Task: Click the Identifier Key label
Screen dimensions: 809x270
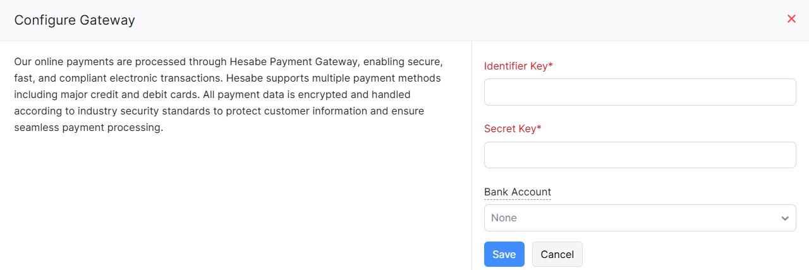Action: pyautogui.click(x=516, y=66)
